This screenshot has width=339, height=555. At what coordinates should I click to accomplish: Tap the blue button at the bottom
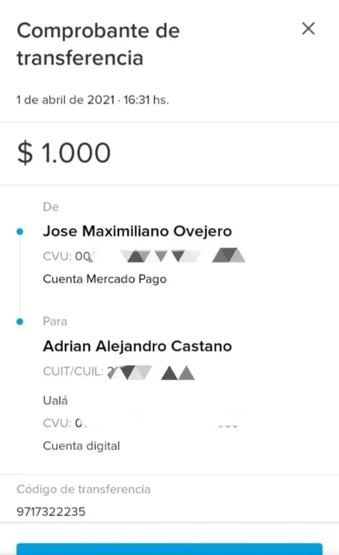pyautogui.click(x=169, y=549)
